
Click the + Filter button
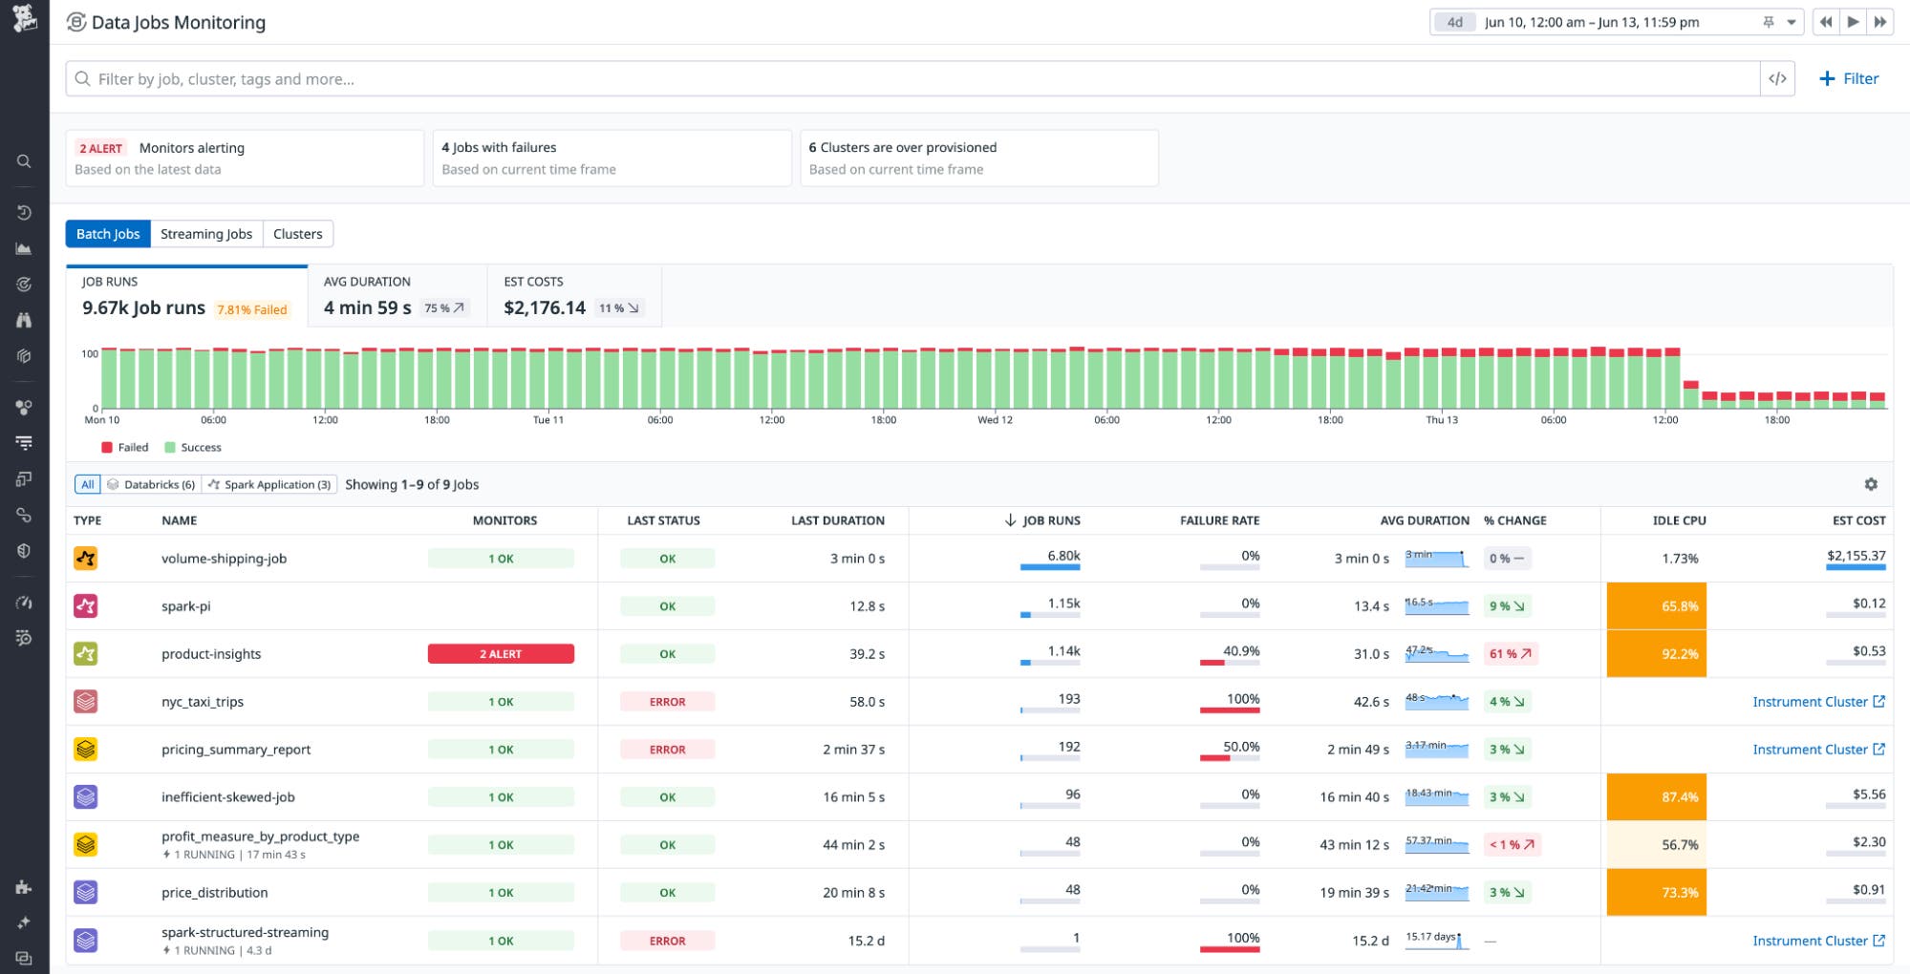coord(1849,78)
